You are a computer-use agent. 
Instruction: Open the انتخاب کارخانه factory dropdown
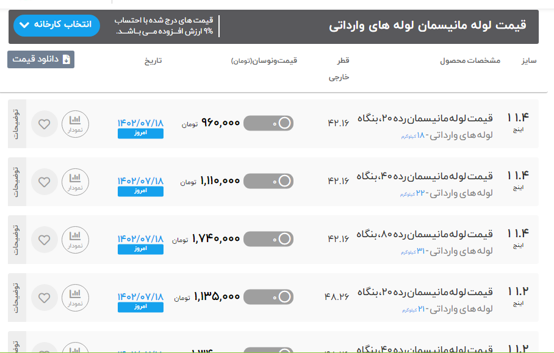56,25
